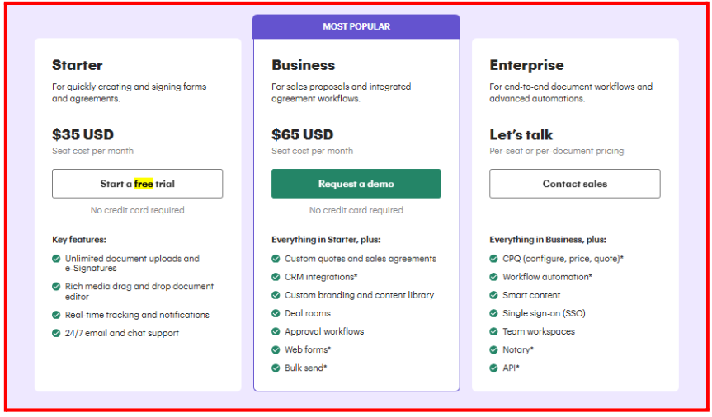This screenshot has height=417, width=712.
Task: Select the Enterprise plan heading
Action: (x=526, y=65)
